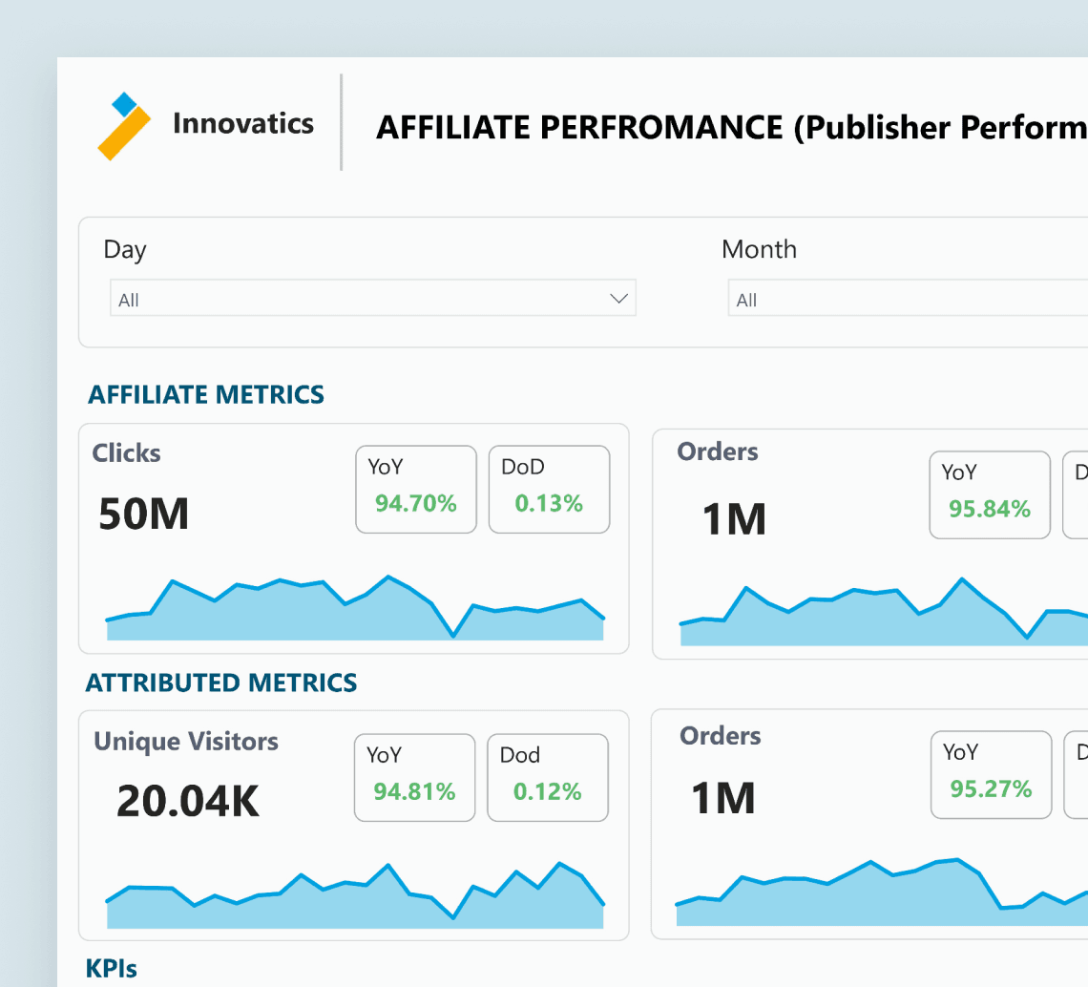The width and height of the screenshot is (1088, 987).
Task: Click the Clicks 50M value
Action: click(x=143, y=514)
